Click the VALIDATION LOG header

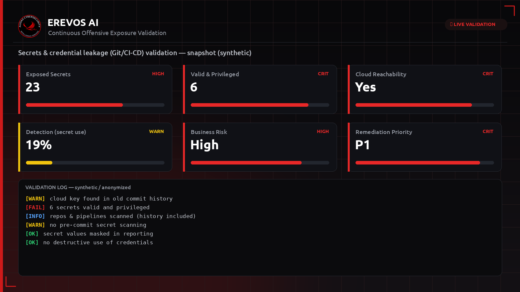tap(78, 188)
